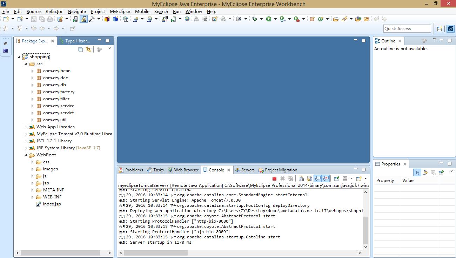Viewport: 456px width, 258px height.
Task: Toggle Scroll Lock in Console toolbar
Action: tap(309, 178)
